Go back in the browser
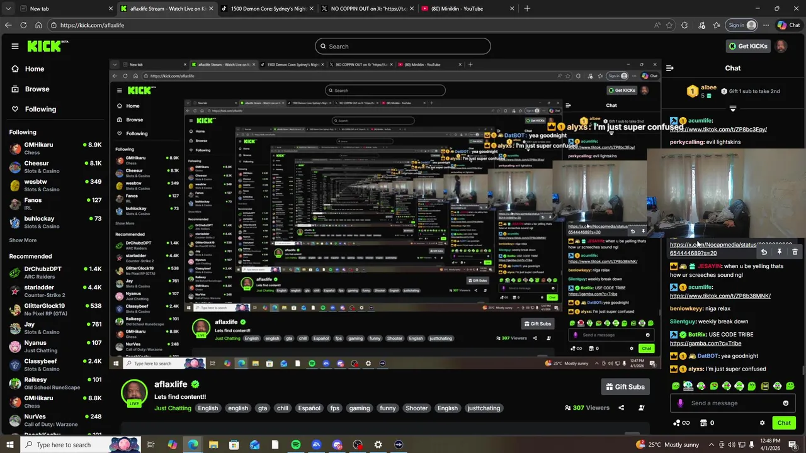 (x=8, y=25)
